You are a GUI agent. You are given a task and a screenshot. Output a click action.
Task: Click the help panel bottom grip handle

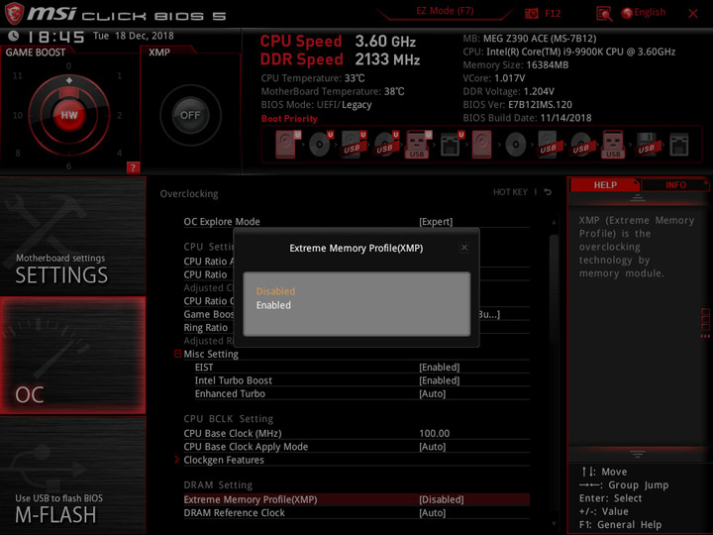pos(638,454)
